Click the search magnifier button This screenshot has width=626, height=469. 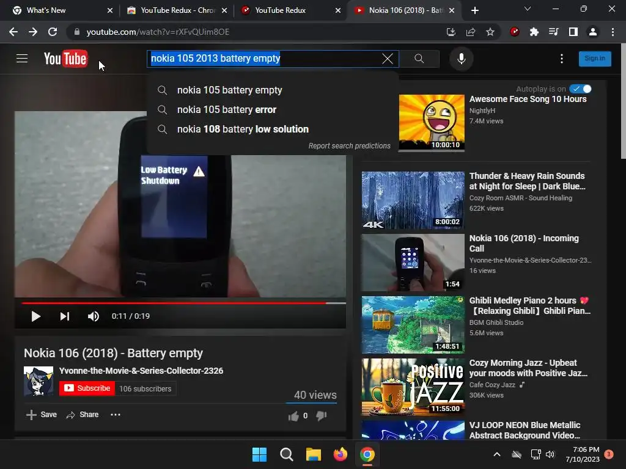tap(419, 59)
